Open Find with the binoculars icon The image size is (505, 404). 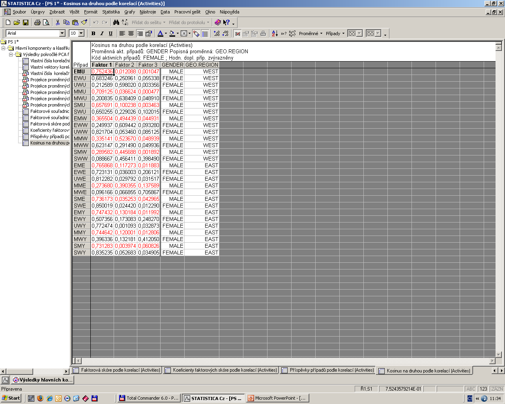click(116, 22)
